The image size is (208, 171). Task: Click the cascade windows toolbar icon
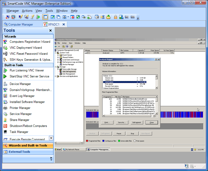pos(58,17)
